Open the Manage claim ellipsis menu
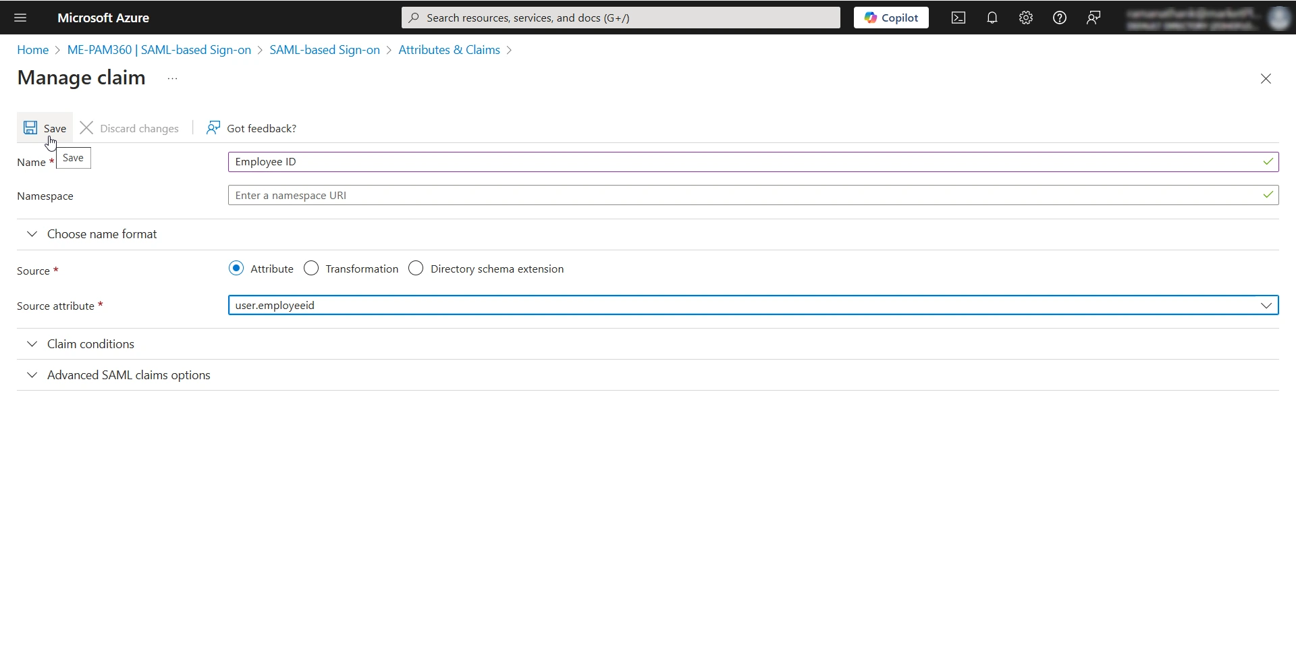The image size is (1296, 668). [171, 79]
